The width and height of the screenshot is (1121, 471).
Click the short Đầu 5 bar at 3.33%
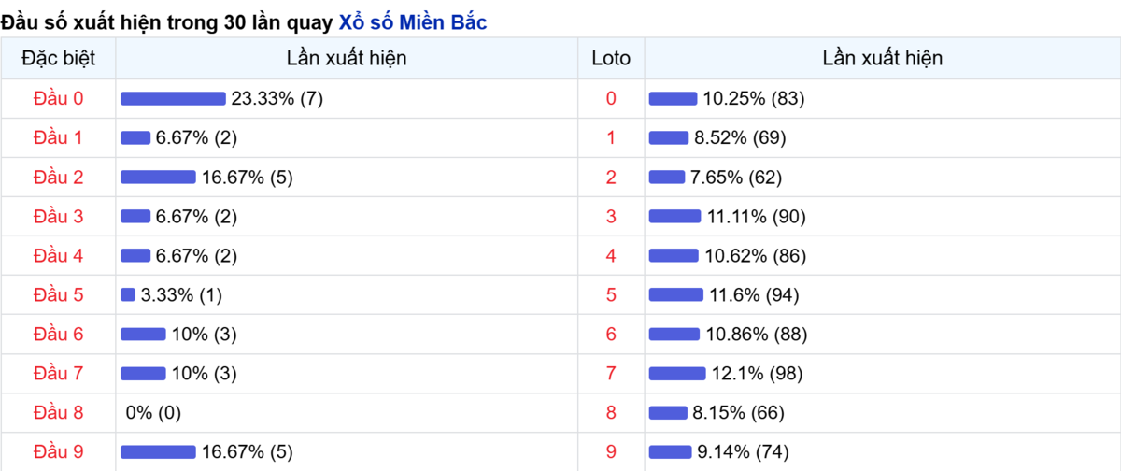tap(128, 294)
